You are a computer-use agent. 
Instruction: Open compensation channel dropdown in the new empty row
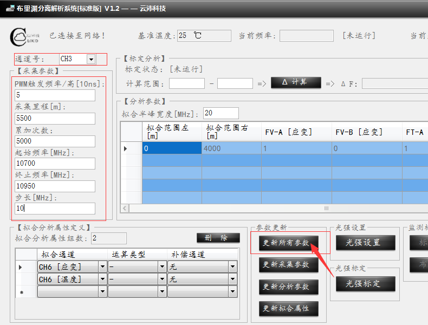tap(232, 291)
